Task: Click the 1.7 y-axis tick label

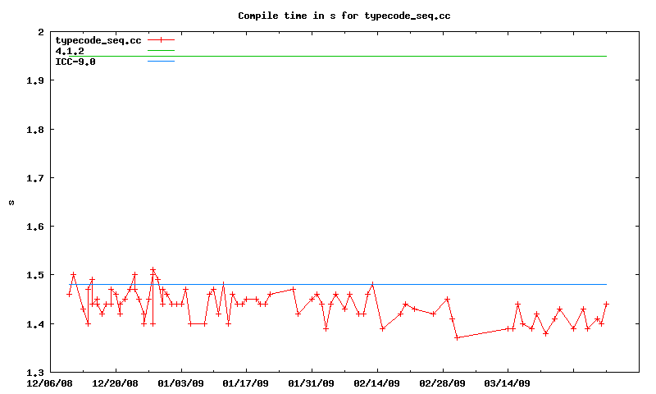Action: 34,178
